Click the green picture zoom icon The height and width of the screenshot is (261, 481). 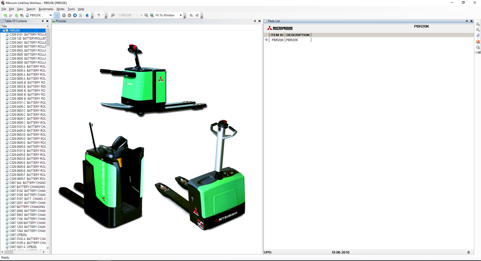152,15
